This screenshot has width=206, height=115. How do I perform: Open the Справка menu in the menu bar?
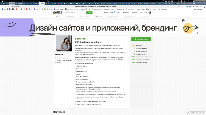[x=49, y=1]
